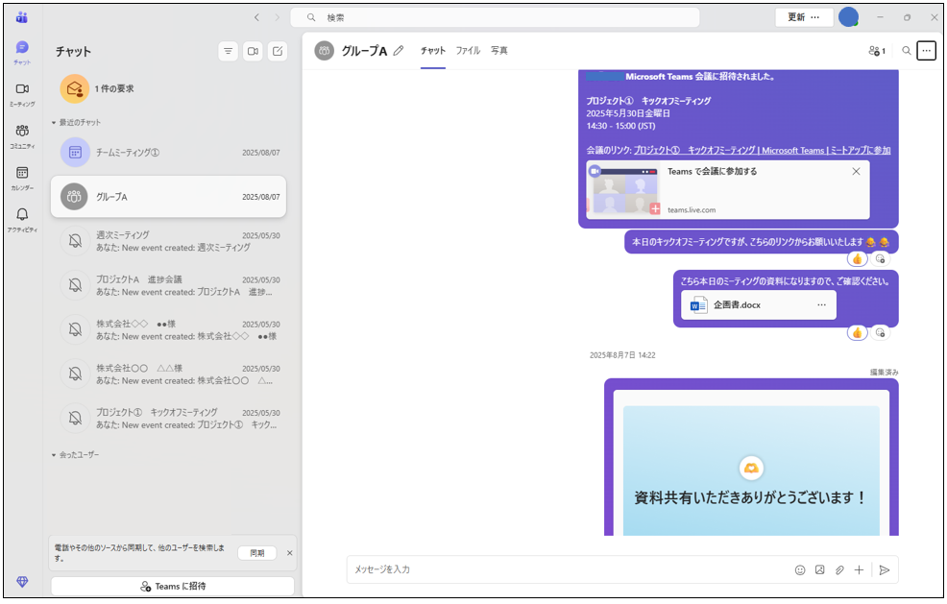Attach a file with the paperclip icon
The height and width of the screenshot is (604, 947).
click(838, 569)
